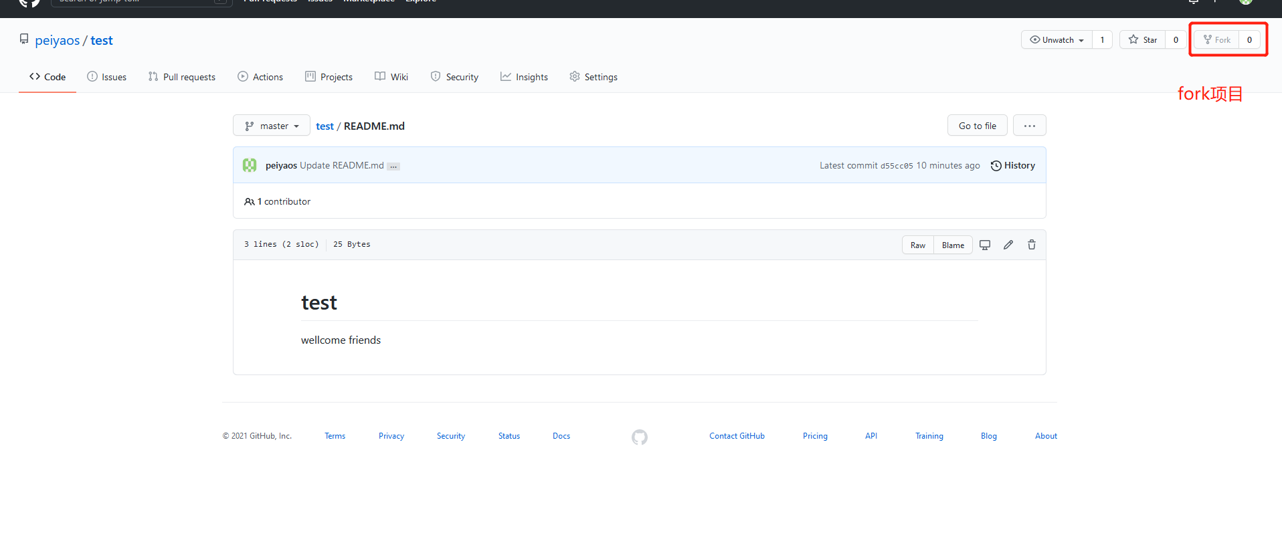Open the master branch selector
The image size is (1282, 543).
[x=272, y=126]
